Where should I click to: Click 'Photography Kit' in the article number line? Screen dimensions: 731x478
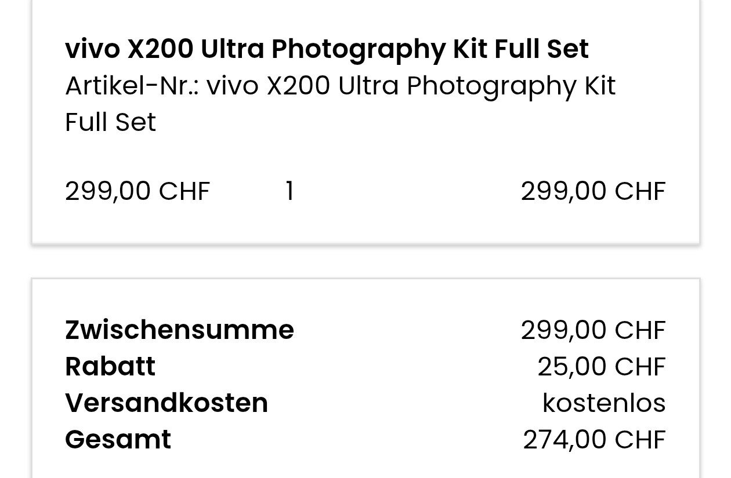coord(511,86)
